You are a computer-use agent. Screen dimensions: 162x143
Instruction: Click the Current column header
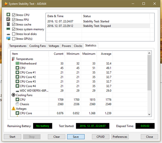point(57,54)
